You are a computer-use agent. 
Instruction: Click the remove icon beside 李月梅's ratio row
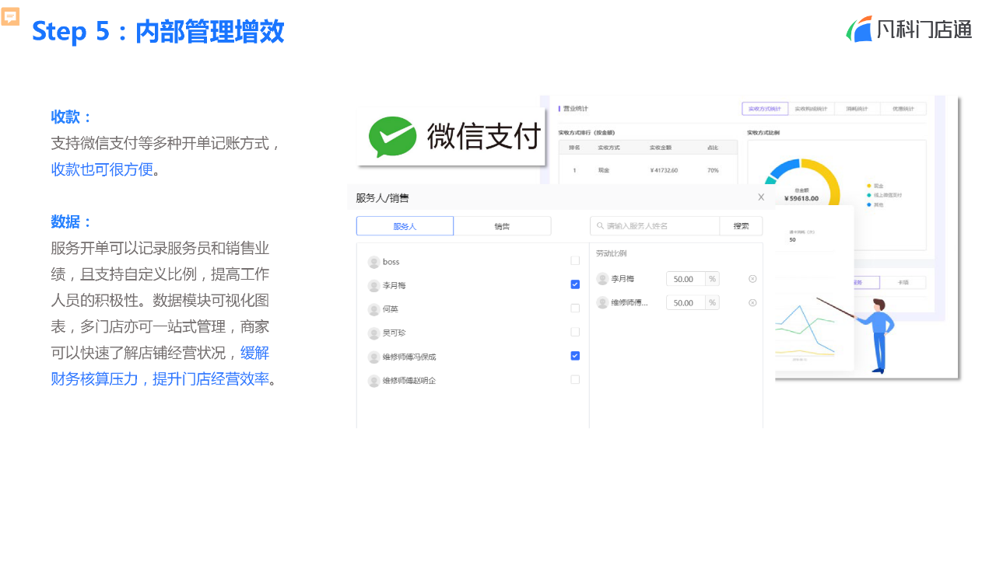coord(752,279)
